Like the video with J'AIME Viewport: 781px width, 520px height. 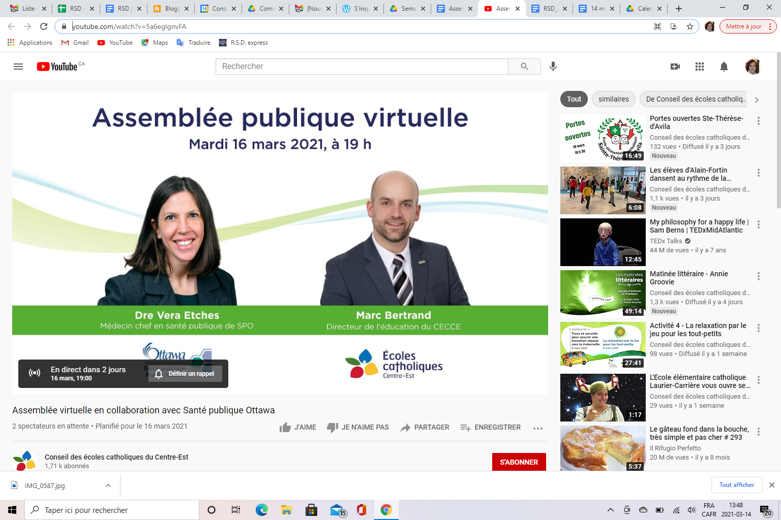coord(298,428)
